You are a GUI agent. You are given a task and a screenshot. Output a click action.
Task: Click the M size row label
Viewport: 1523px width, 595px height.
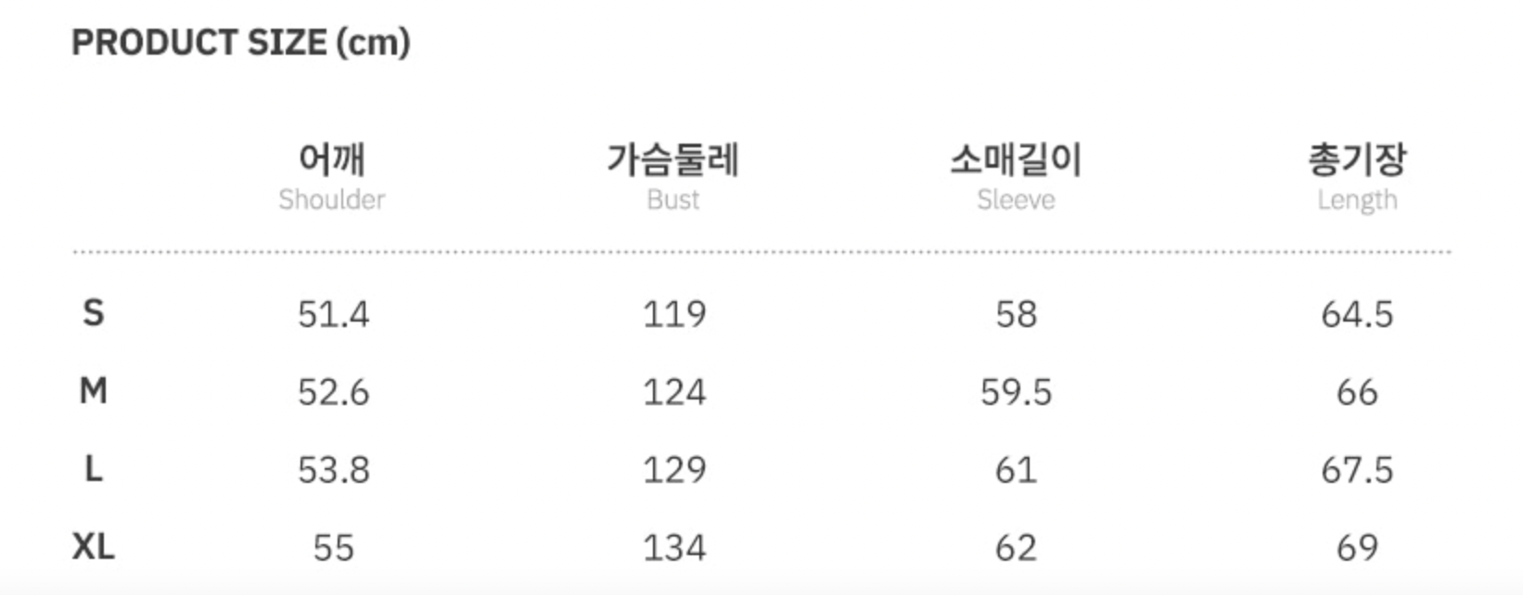93,391
